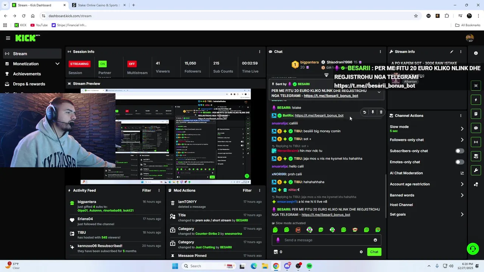Viewport: 484px width, 272px height.
Task: Click the Windows Start button
Action: [175, 266]
